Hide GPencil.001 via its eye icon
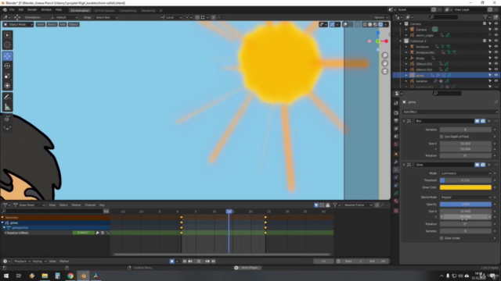Viewport: 501px width, 281px height. (496, 64)
